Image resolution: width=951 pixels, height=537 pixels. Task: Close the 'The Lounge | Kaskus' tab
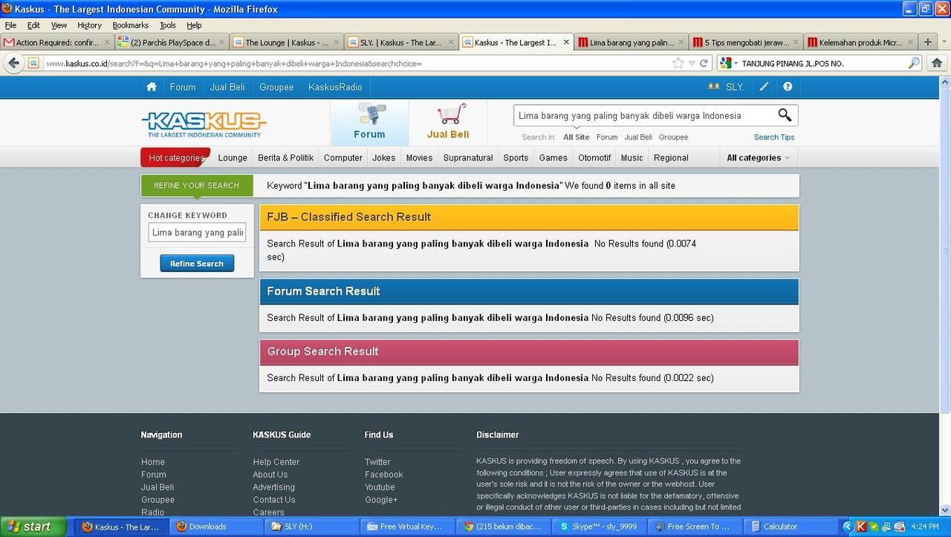pyautogui.click(x=336, y=42)
